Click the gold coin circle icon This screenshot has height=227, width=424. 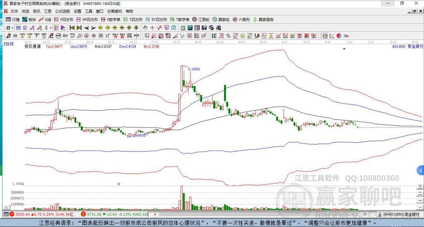point(243,35)
